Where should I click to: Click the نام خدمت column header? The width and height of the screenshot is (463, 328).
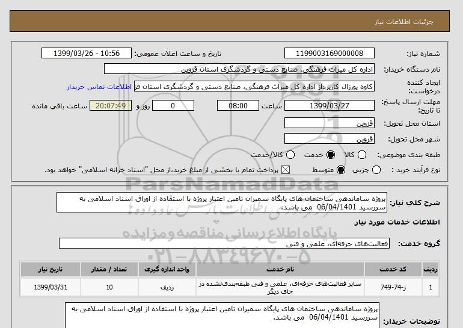(x=280, y=269)
